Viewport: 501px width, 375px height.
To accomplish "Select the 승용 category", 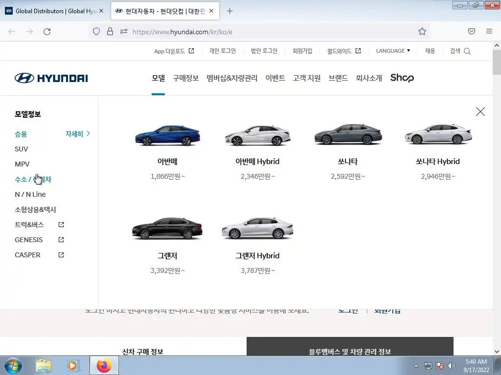I will 21,134.
